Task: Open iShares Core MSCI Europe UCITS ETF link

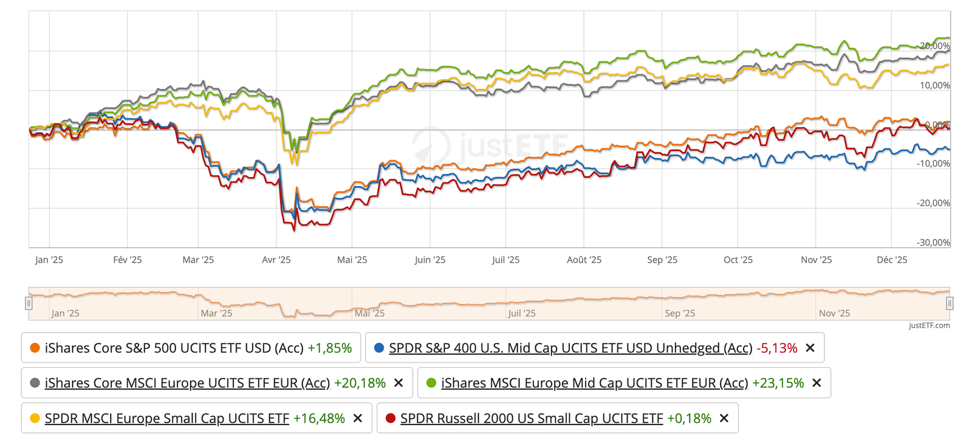Action: 187,383
